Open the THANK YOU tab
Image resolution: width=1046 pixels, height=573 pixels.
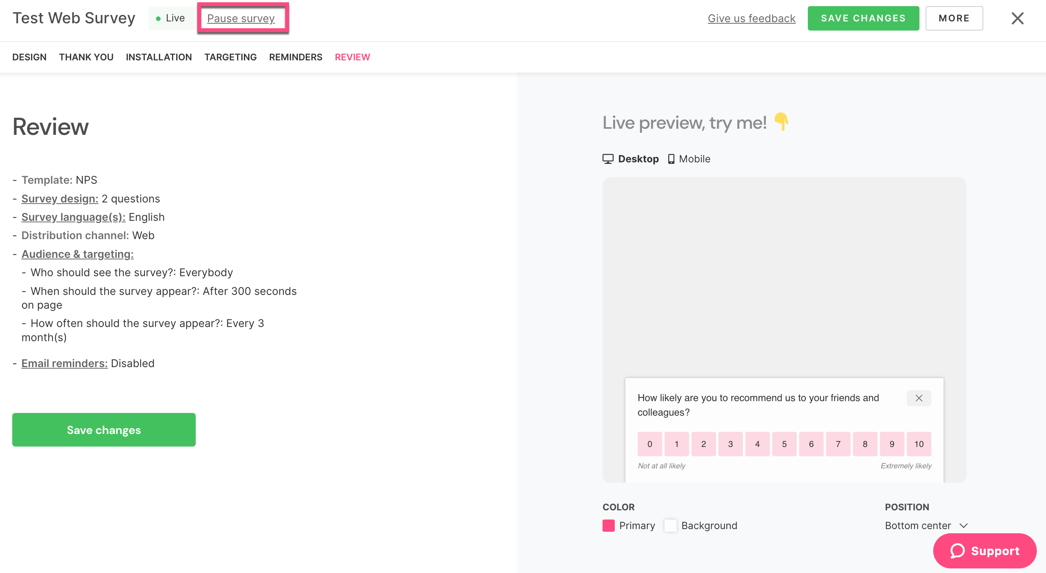(x=86, y=57)
